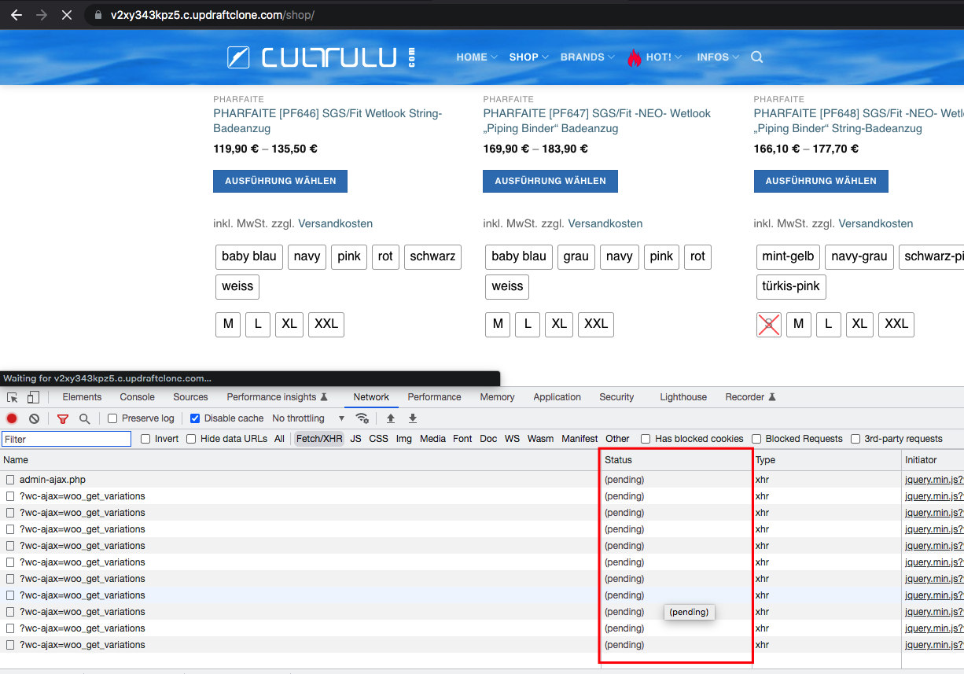Open the Security tab
This screenshot has width=964, height=674.
pyautogui.click(x=616, y=397)
